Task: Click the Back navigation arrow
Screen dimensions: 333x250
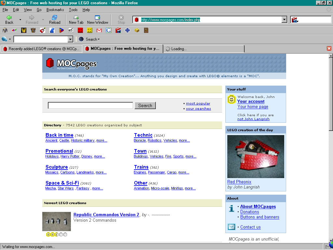Action: (x=9, y=20)
